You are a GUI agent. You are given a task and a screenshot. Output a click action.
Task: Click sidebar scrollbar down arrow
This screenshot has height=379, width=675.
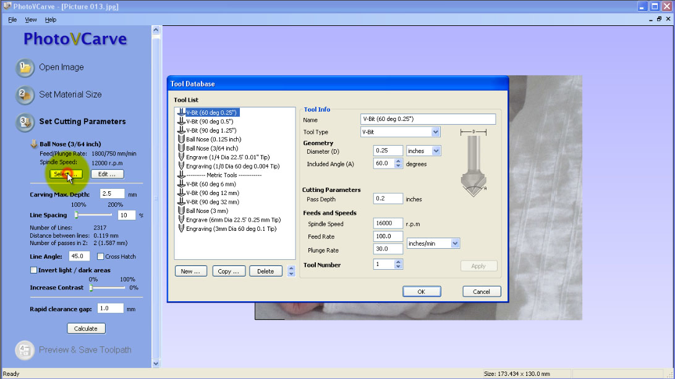(156, 364)
